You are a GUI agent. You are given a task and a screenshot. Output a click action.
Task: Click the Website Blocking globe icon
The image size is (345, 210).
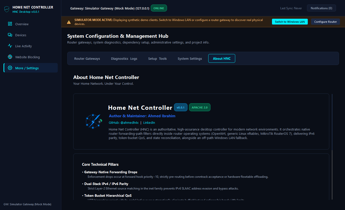pyautogui.click(x=10, y=57)
